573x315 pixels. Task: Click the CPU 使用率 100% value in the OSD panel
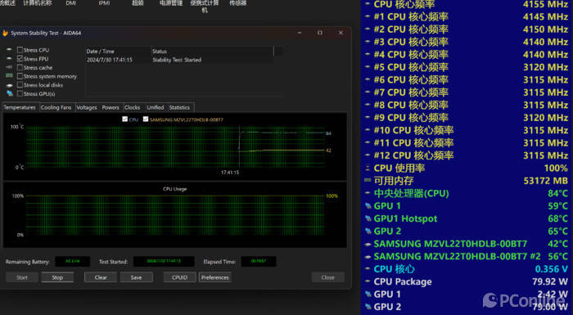(x=556, y=168)
